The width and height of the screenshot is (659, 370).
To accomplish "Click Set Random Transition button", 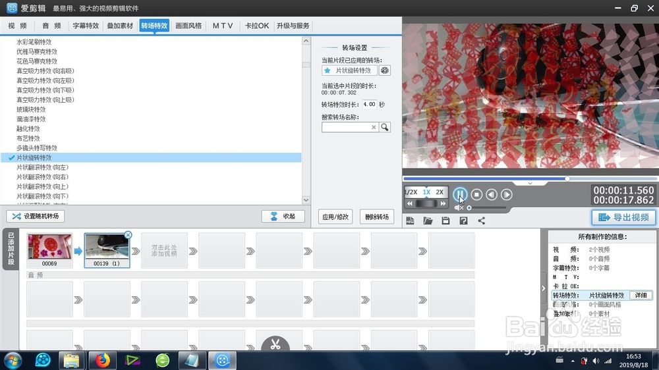I will (x=36, y=217).
